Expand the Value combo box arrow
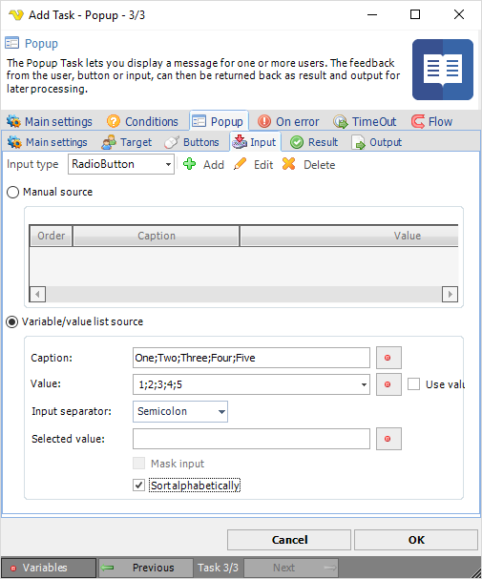The image size is (482, 579). (x=364, y=384)
